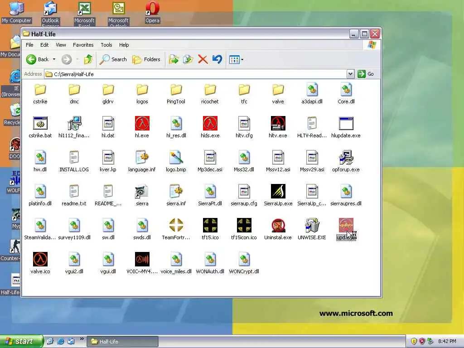The width and height of the screenshot is (464, 348).
Task: Select the My Computer desktop icon
Action: tap(16, 12)
